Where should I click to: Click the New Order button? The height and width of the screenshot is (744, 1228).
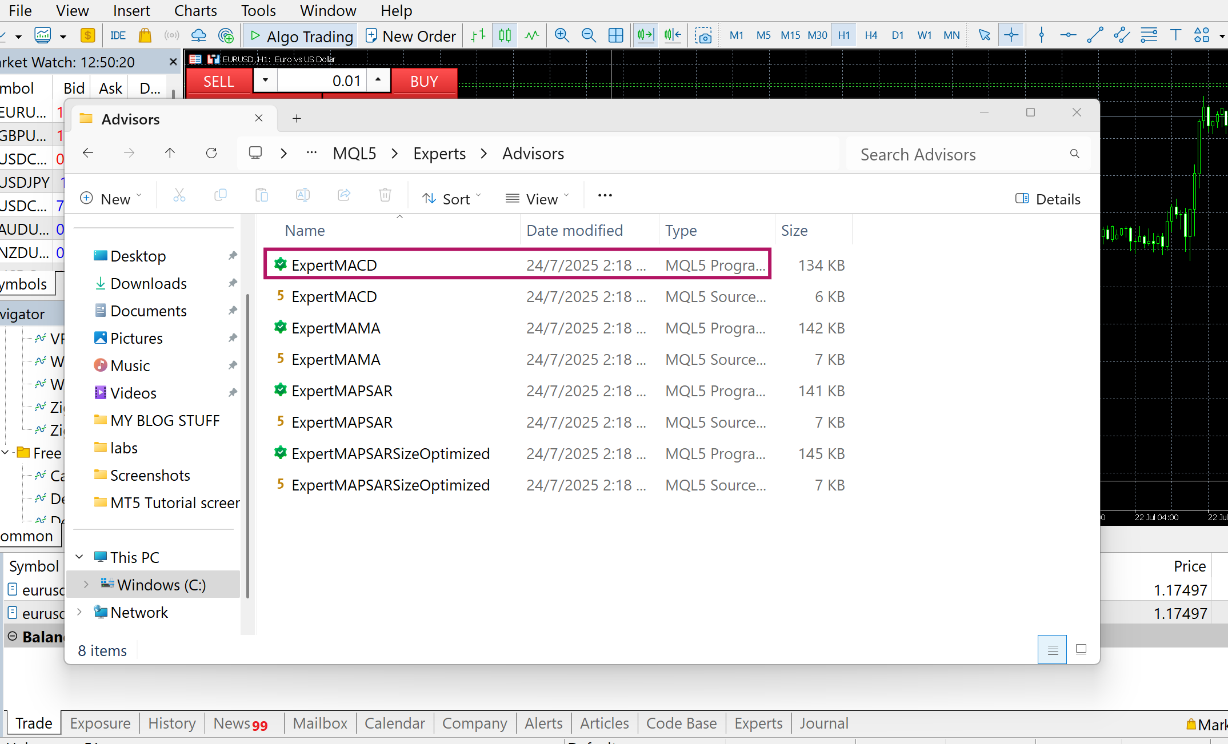[x=410, y=36]
